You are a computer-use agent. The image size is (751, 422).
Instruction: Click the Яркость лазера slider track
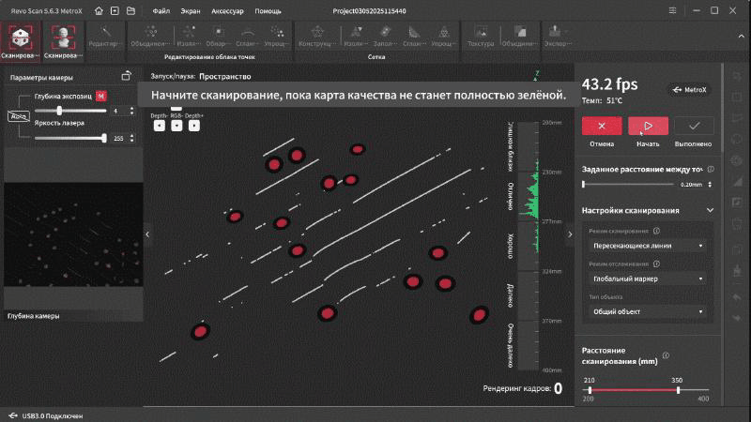(70, 138)
